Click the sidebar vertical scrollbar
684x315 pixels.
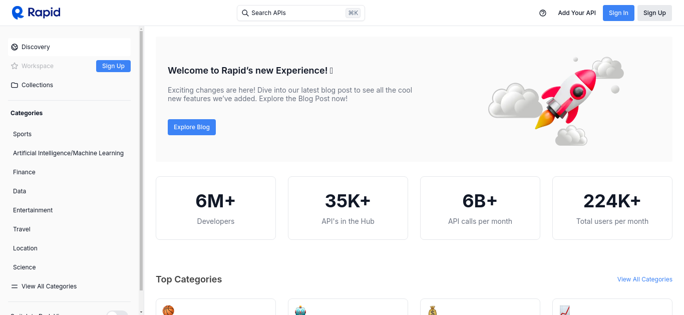point(141,160)
